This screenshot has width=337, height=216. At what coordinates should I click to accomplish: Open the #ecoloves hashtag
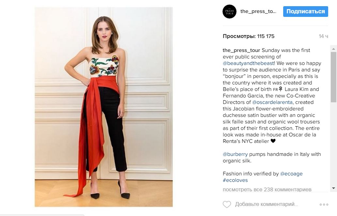click(235, 180)
